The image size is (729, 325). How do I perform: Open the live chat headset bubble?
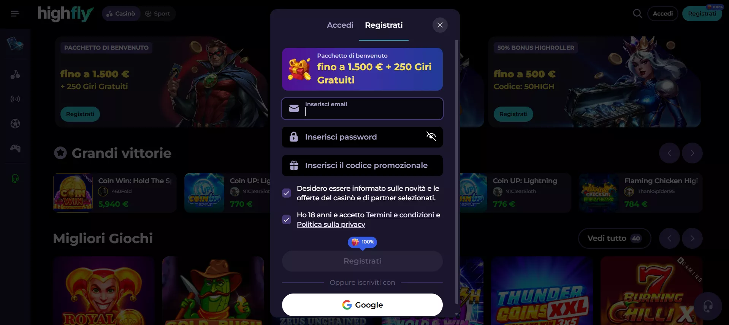pos(708,306)
